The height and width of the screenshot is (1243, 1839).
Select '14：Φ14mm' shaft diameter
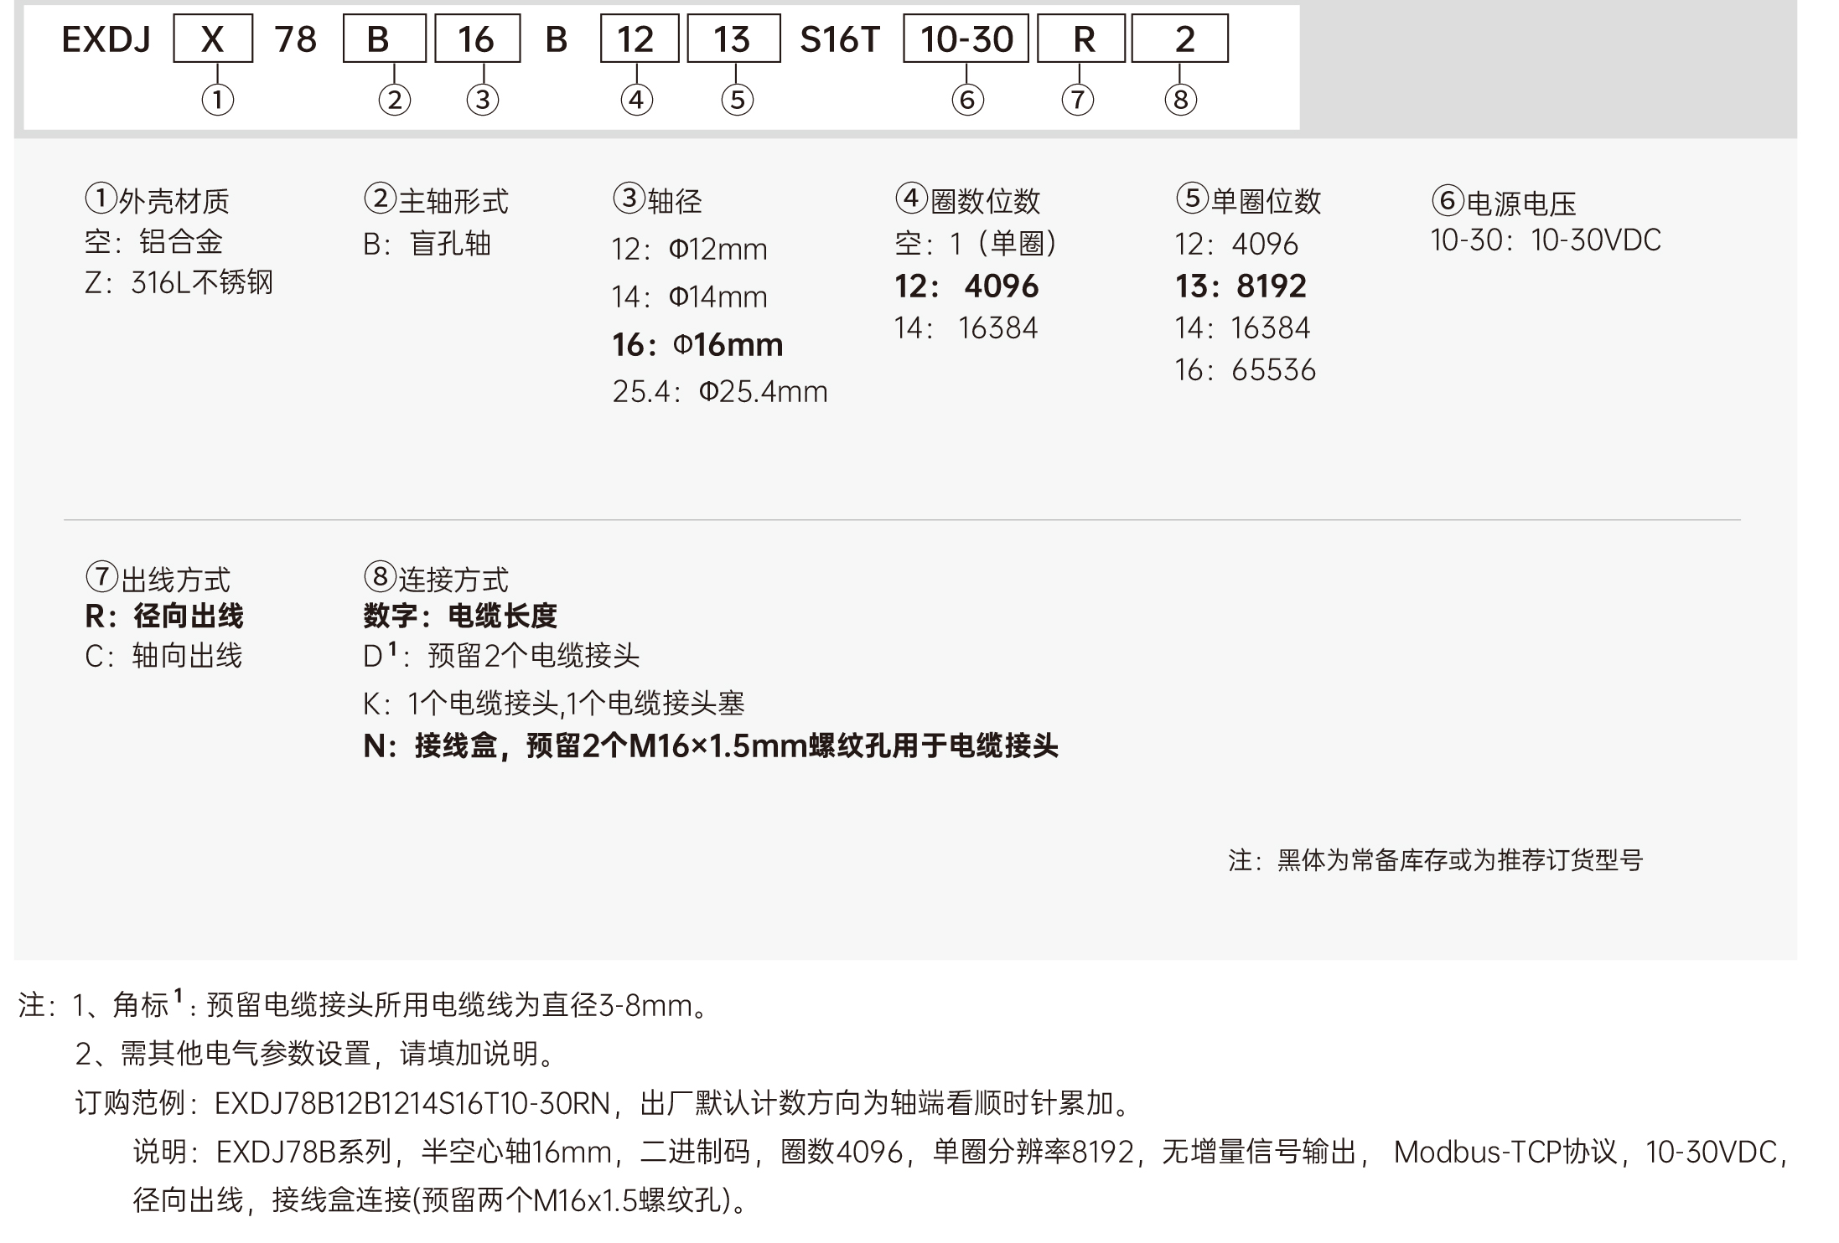(689, 297)
